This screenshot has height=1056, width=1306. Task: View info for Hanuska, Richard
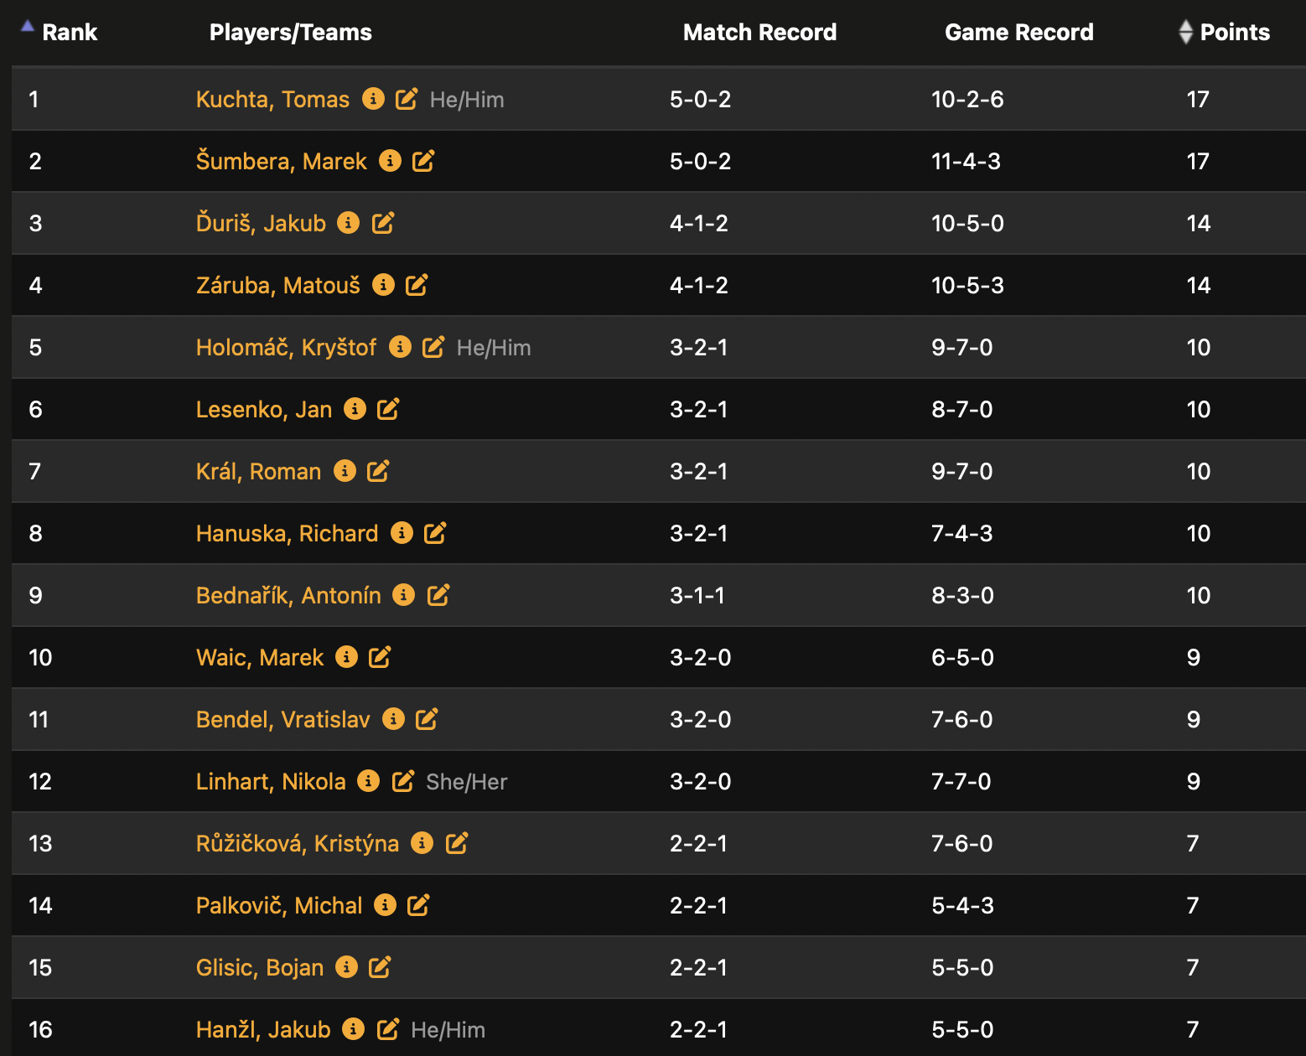point(402,533)
